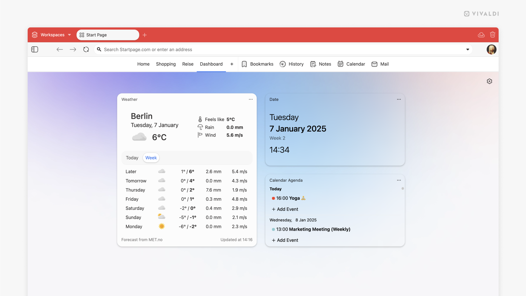The height and width of the screenshot is (296, 526).
Task: Open dashboard settings gear icon
Action: point(489,81)
